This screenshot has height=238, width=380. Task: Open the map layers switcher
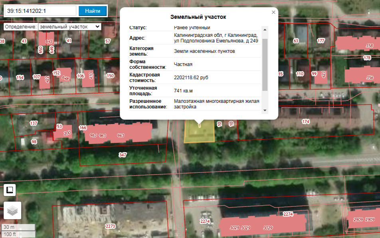[x=12, y=210]
